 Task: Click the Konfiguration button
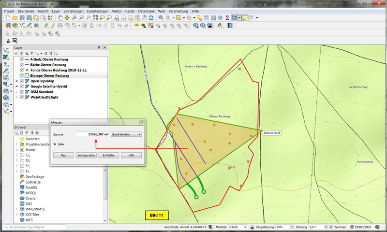coord(86,156)
